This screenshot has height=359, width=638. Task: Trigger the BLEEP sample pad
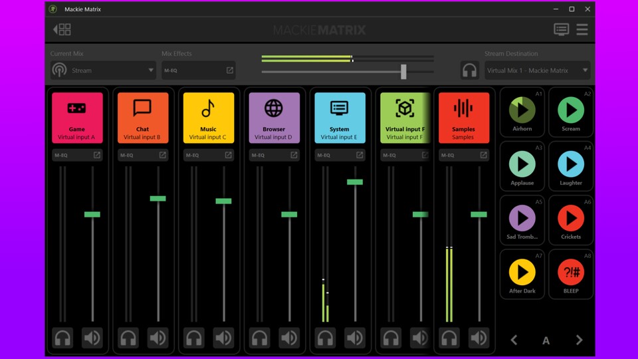click(x=571, y=273)
